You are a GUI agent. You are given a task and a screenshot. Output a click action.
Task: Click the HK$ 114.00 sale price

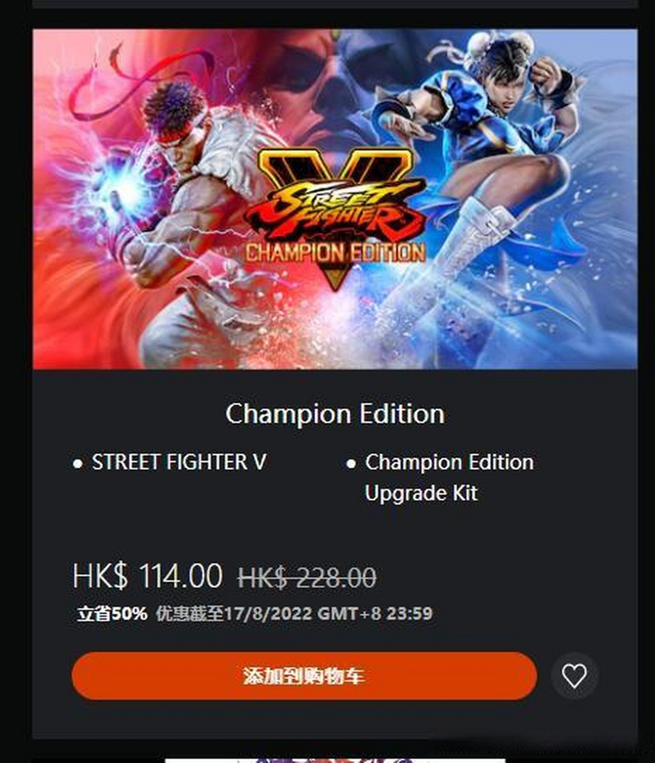147,576
